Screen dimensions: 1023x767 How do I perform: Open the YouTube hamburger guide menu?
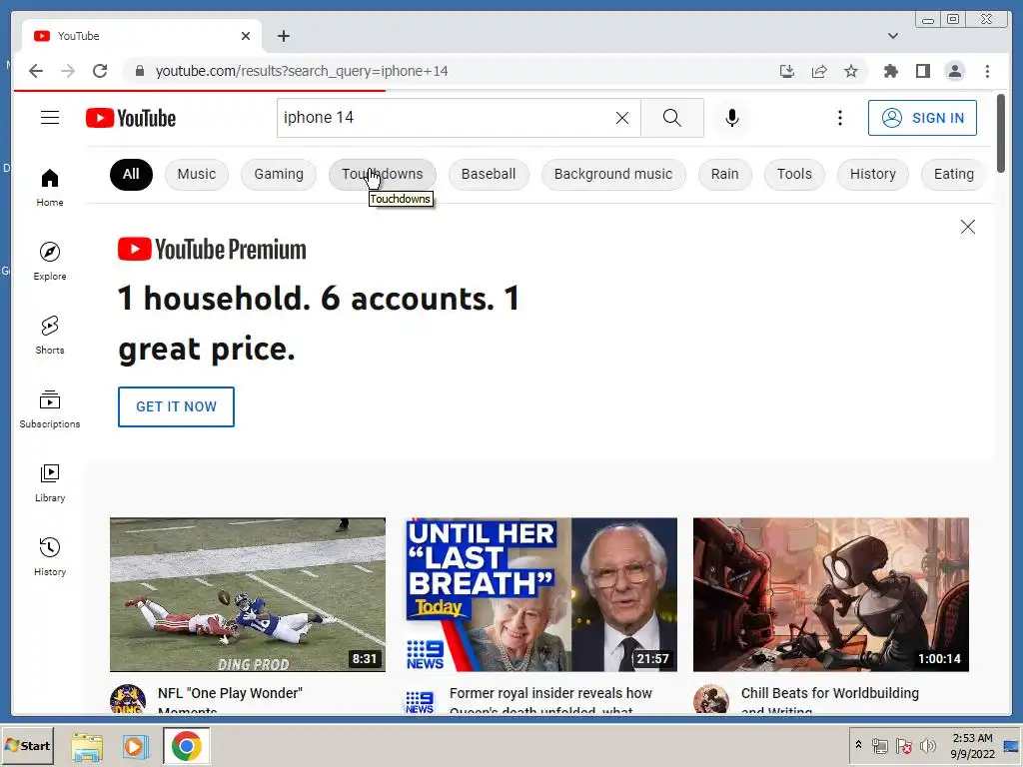(50, 118)
